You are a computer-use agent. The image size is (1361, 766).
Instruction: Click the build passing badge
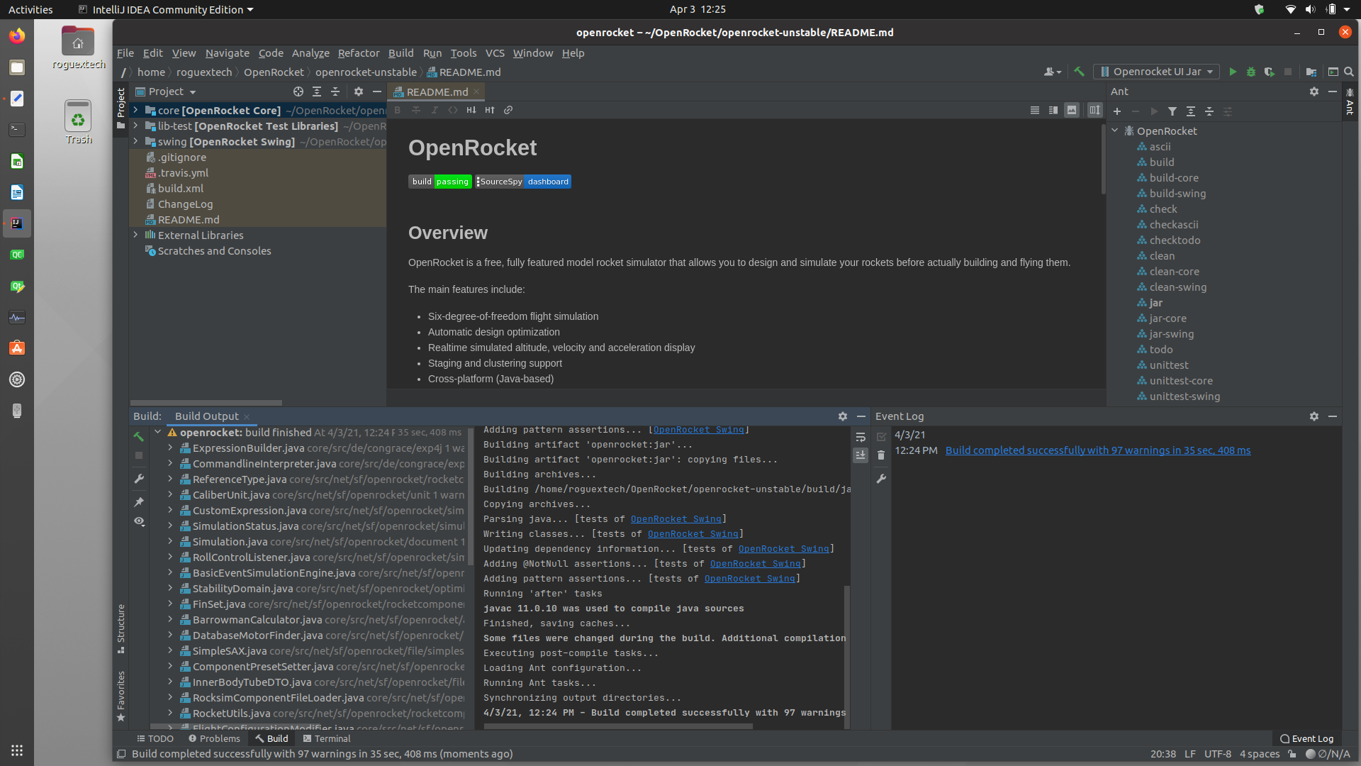click(x=439, y=182)
